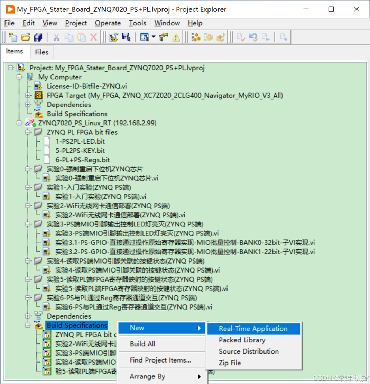370x384 pixels.
Task: Click the Paste clipboard icon
Action: [x=82, y=37]
